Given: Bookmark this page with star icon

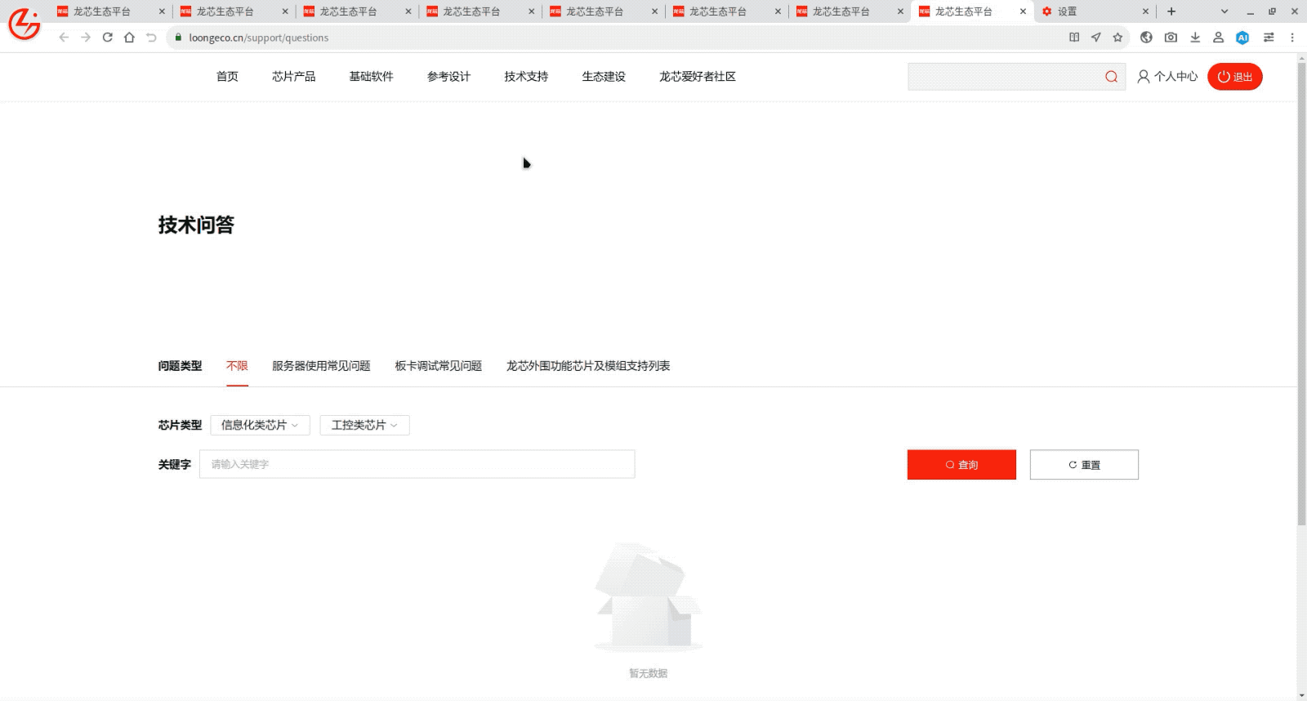Looking at the screenshot, I should click(x=1117, y=38).
